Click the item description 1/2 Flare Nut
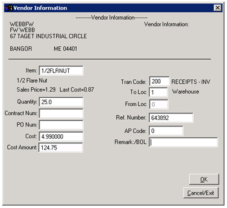This screenshot has height=208, width=227. [32, 80]
